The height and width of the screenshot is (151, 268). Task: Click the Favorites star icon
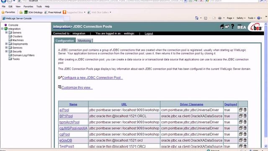[3, 12]
